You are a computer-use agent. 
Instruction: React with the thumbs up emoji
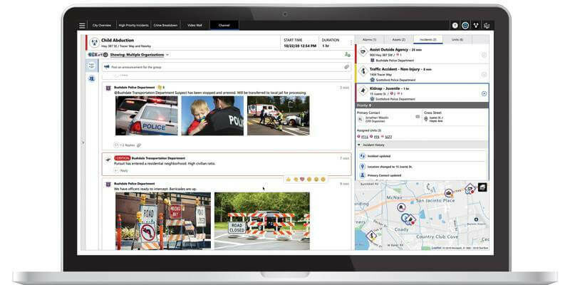289,180
